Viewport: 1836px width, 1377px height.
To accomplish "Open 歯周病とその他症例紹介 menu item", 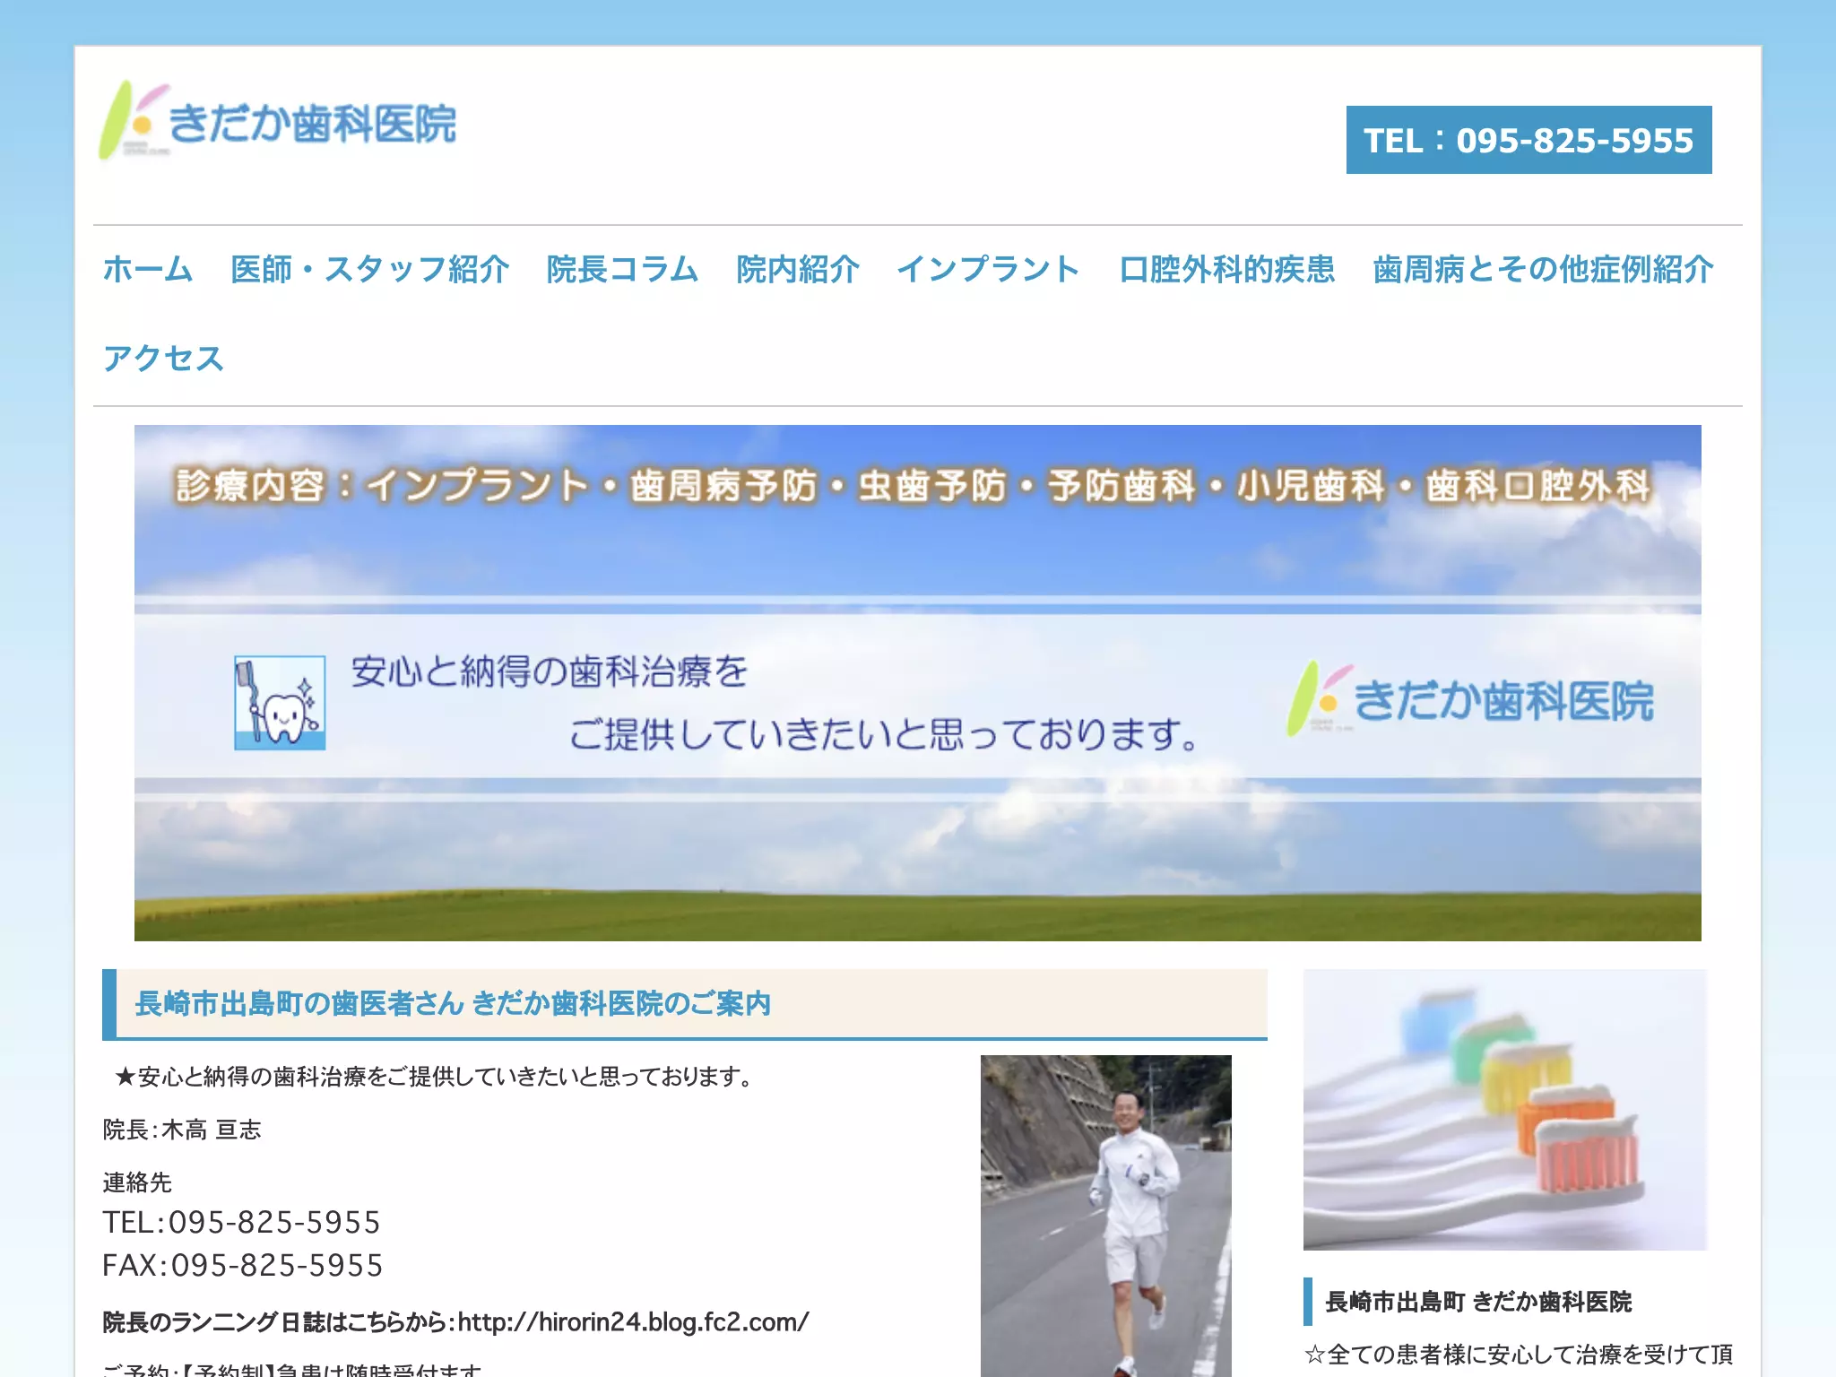I will [1543, 269].
